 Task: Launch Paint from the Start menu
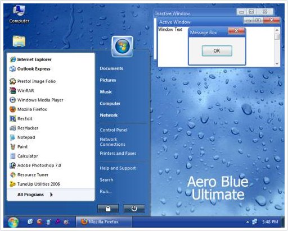click(x=19, y=147)
